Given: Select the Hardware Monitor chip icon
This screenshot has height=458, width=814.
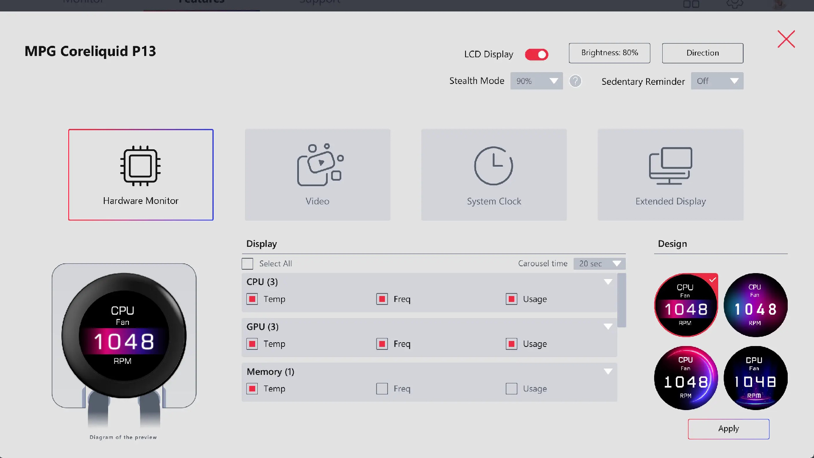Looking at the screenshot, I should [140, 166].
